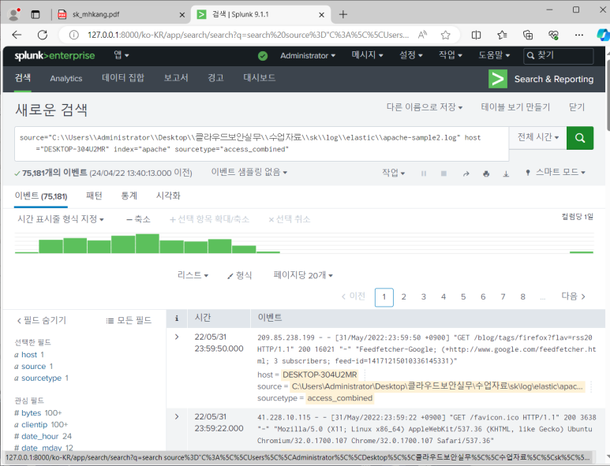Switch to the 통계 tab

coord(129,196)
